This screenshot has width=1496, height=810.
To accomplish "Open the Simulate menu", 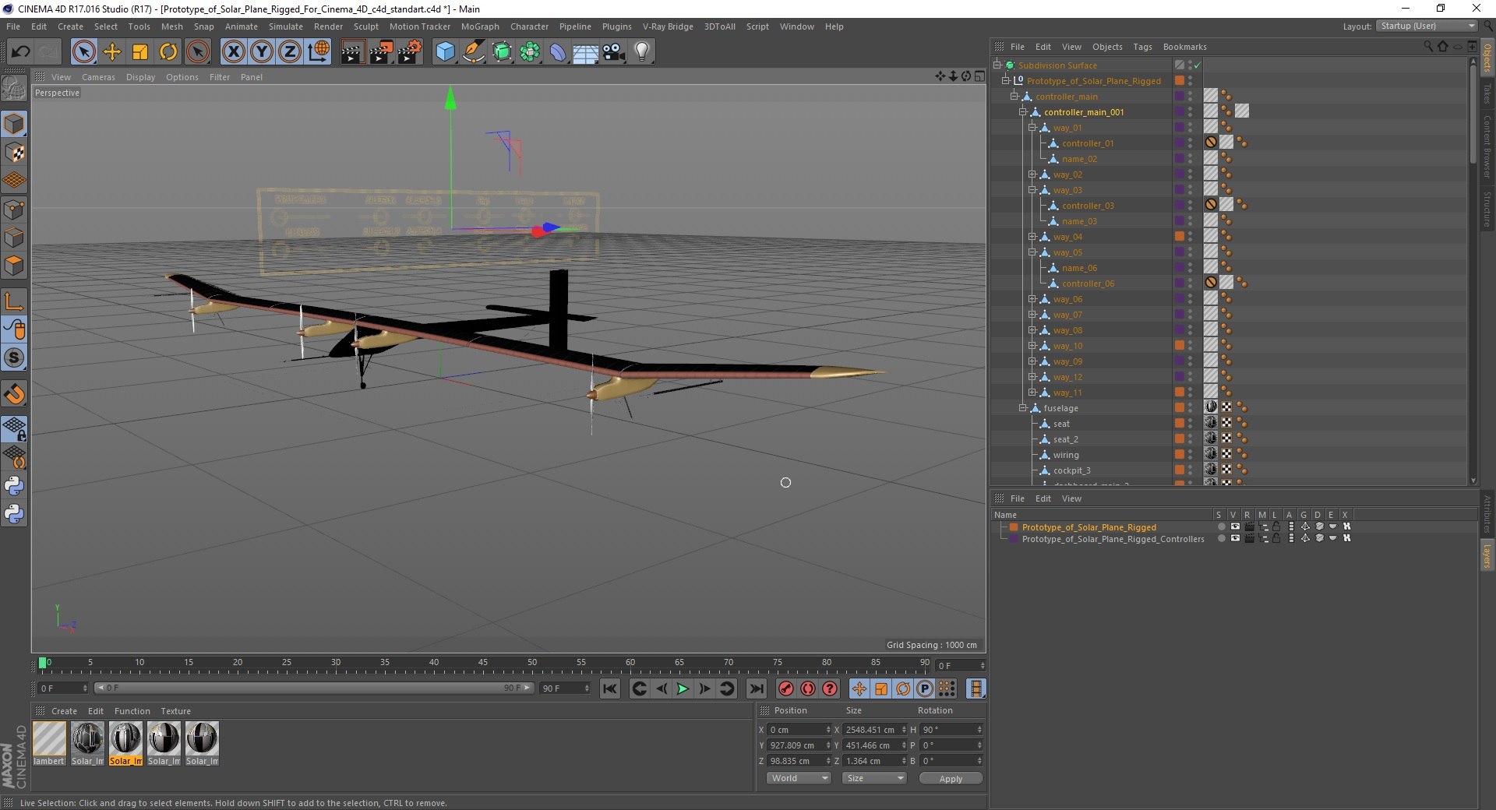I will point(286,26).
